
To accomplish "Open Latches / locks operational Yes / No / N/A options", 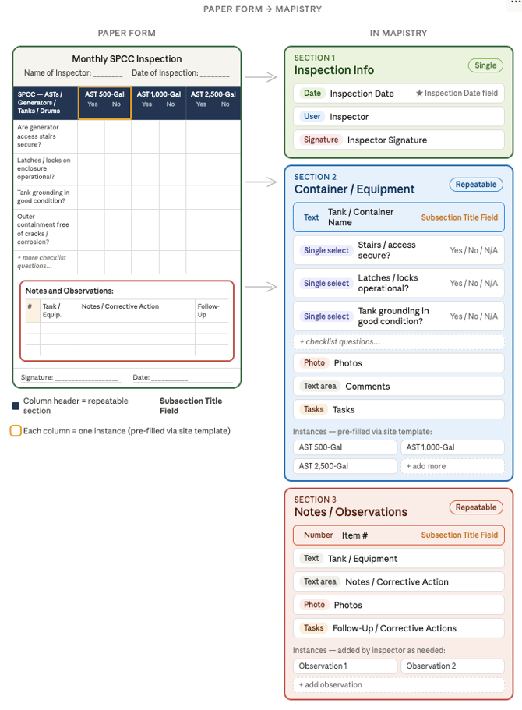I will pos(473,284).
